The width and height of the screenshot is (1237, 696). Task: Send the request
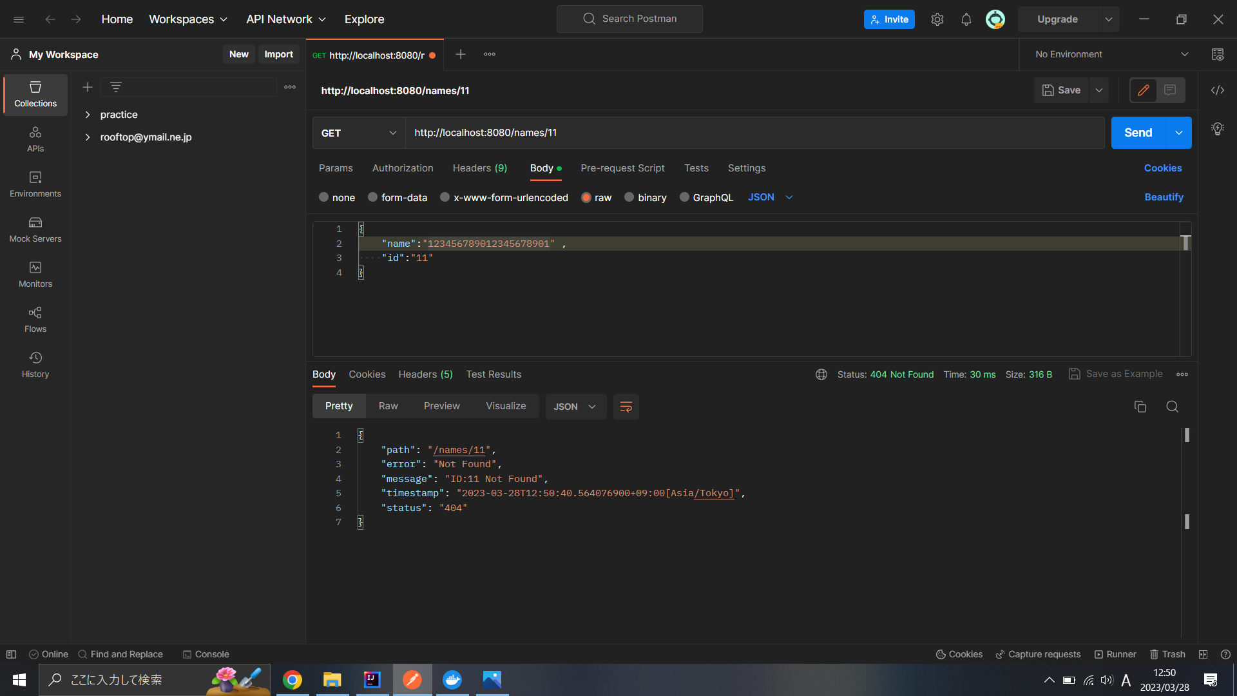(x=1138, y=133)
